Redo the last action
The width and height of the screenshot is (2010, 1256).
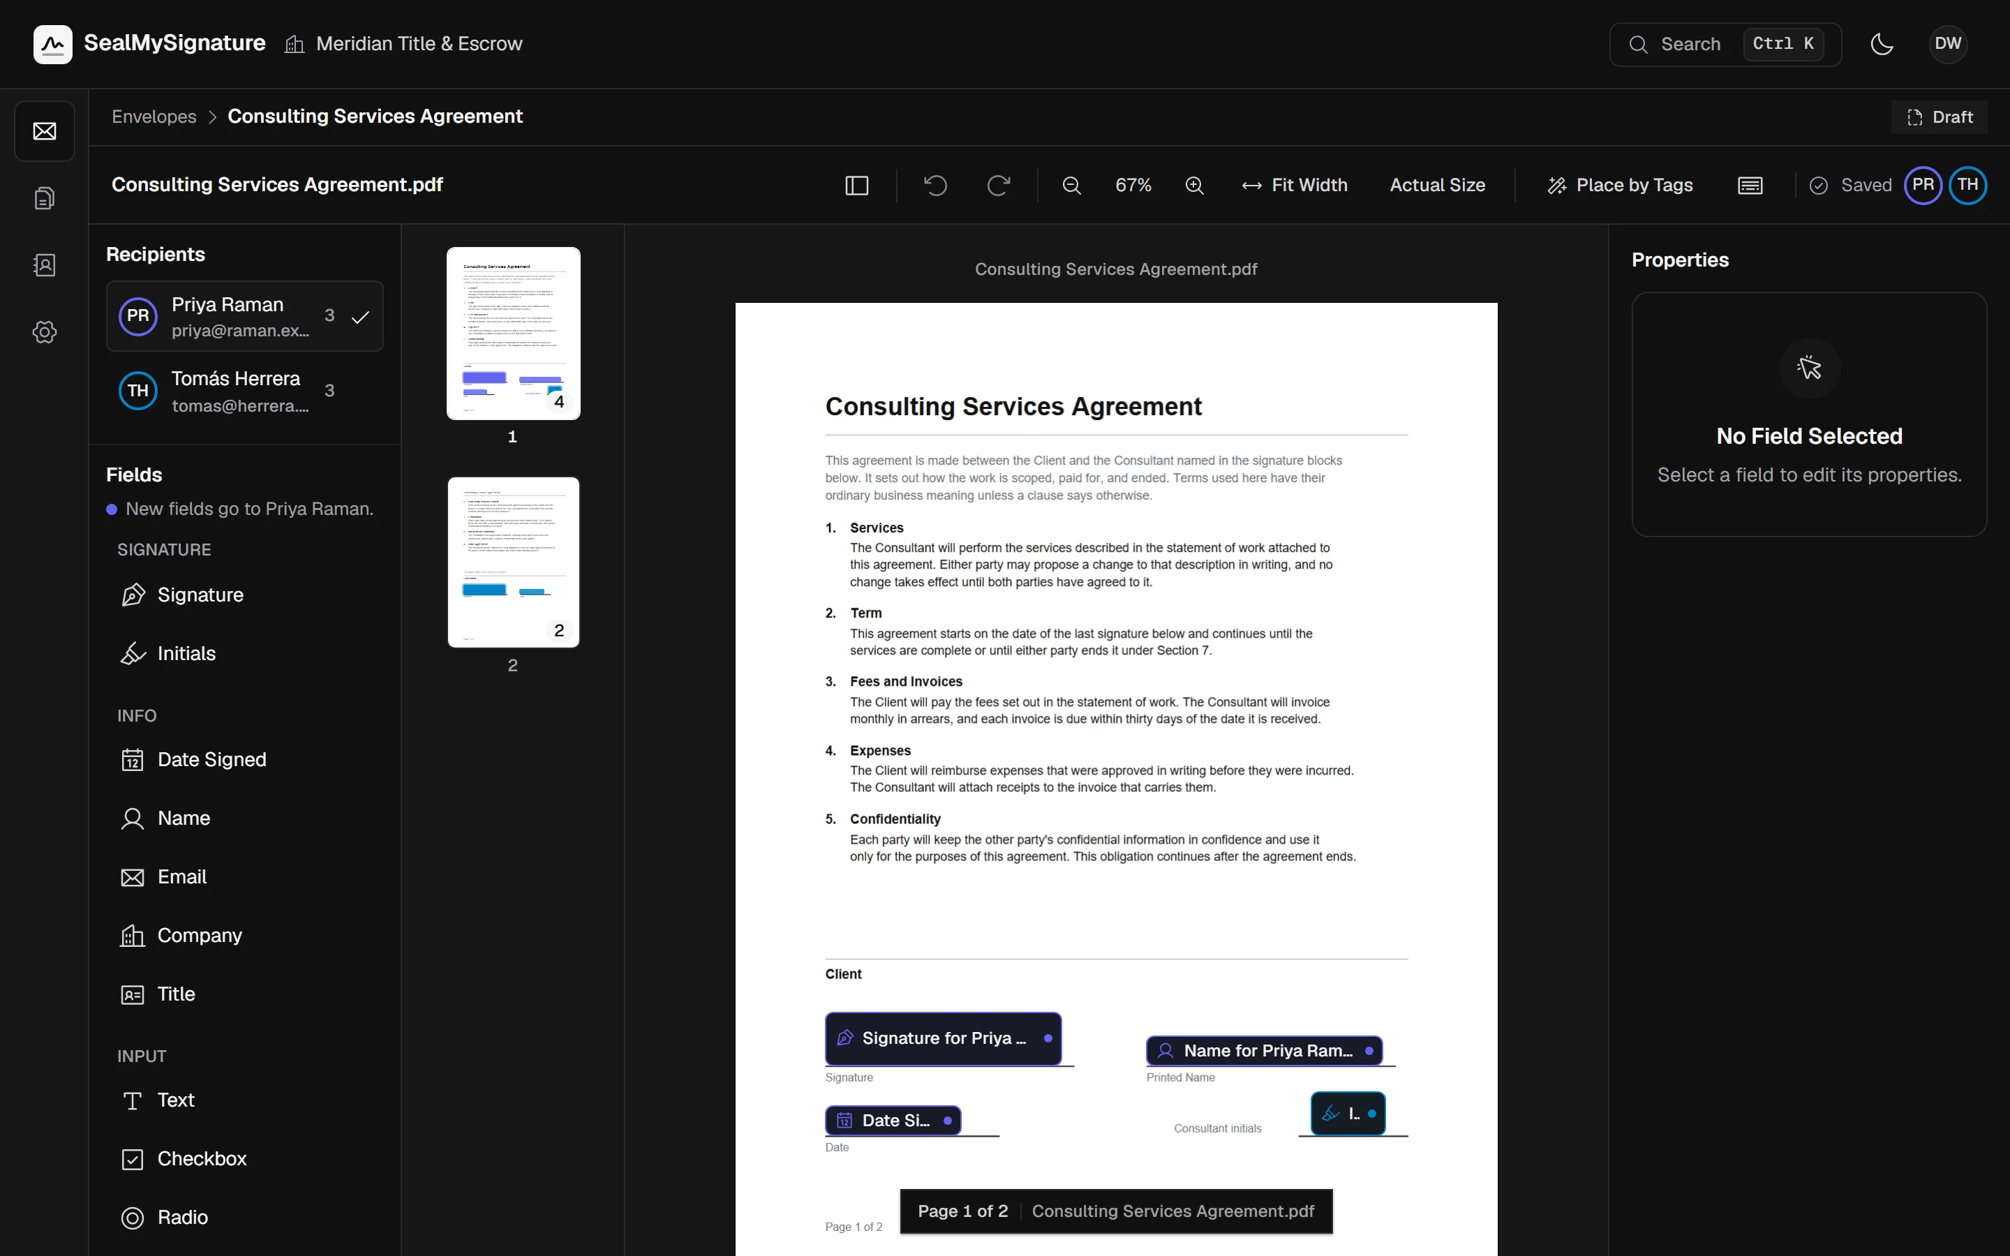[998, 185]
